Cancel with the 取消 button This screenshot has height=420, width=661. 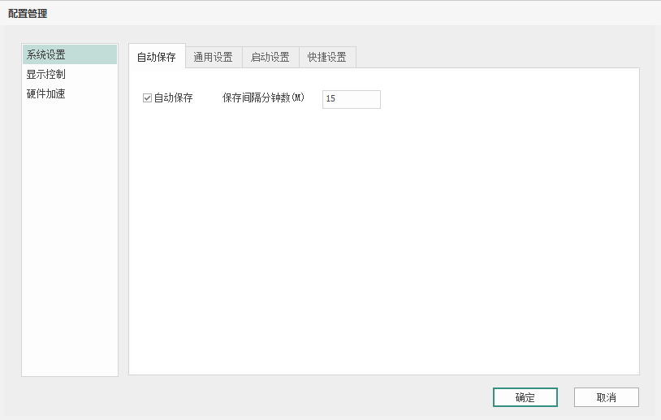(x=607, y=397)
